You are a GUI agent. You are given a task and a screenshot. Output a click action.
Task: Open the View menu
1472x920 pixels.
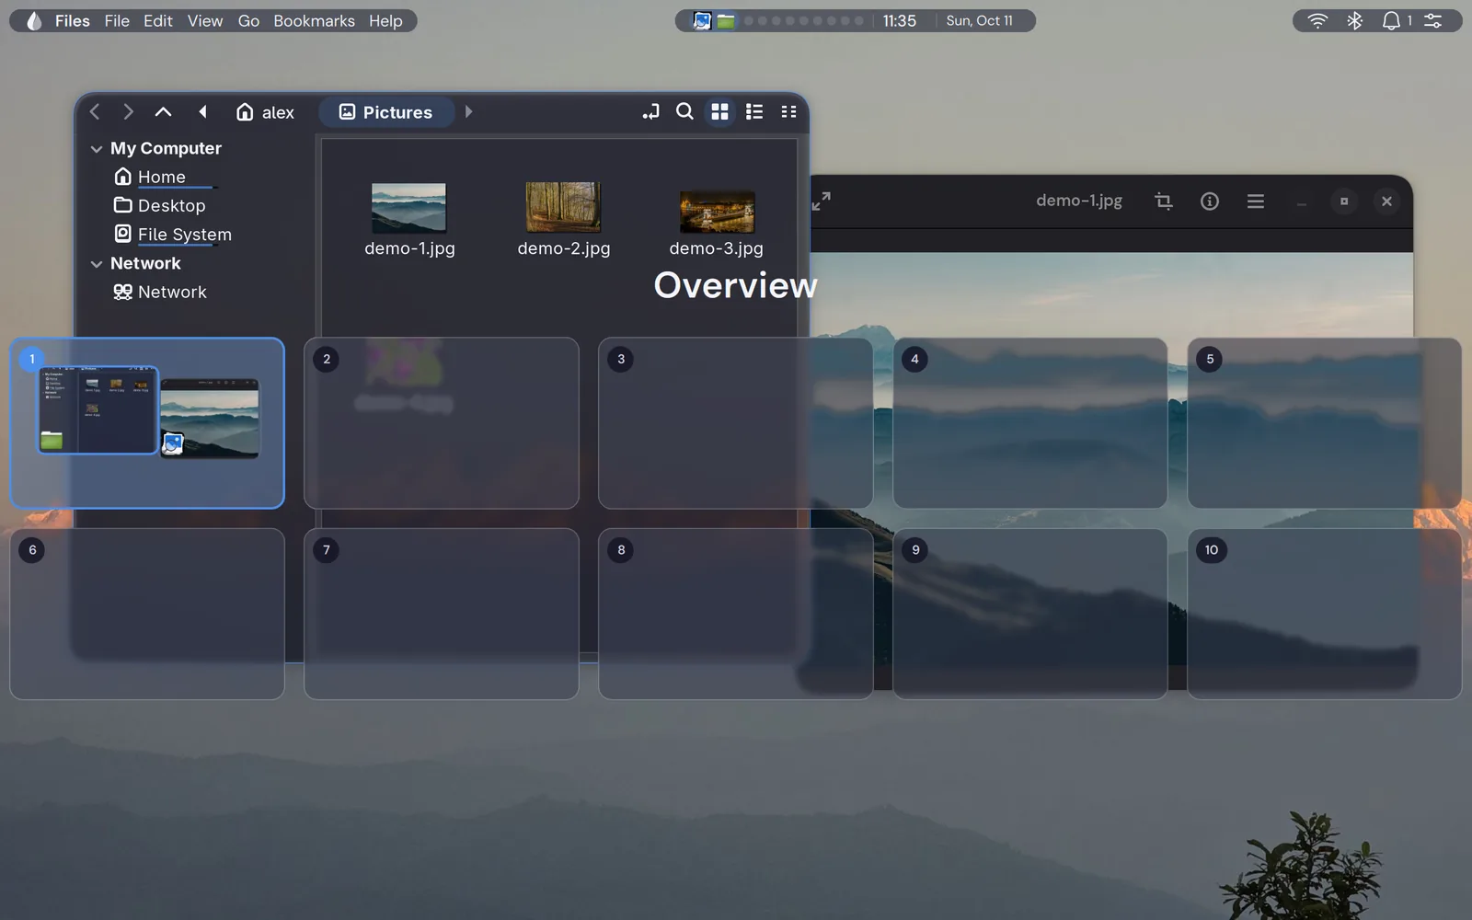[205, 20]
